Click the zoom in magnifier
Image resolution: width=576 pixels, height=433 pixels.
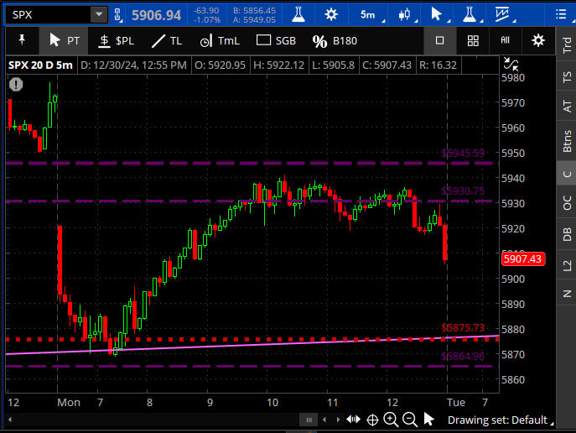click(x=392, y=420)
